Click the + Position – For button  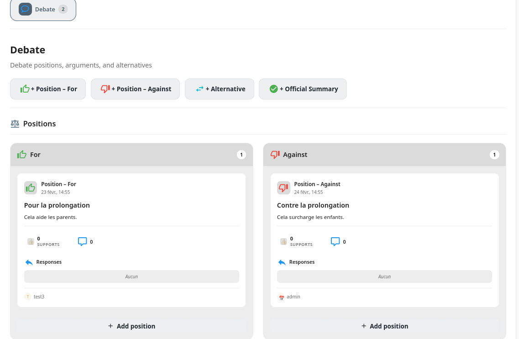[x=47, y=89]
